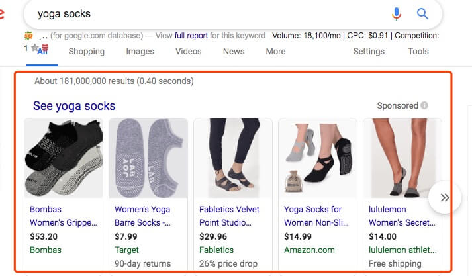Image resolution: width=472 pixels, height=276 pixels.
Task: Open the Tools options
Action: click(418, 51)
